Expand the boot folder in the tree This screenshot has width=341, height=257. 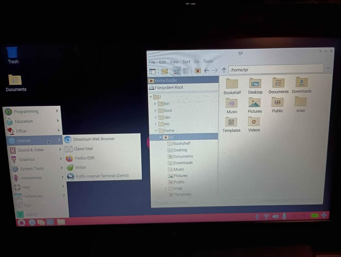click(x=155, y=111)
